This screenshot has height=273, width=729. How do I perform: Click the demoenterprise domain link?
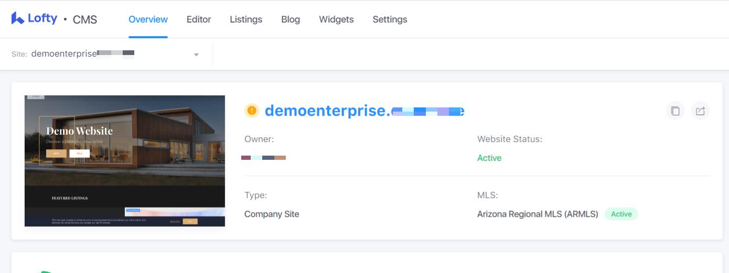click(x=364, y=111)
